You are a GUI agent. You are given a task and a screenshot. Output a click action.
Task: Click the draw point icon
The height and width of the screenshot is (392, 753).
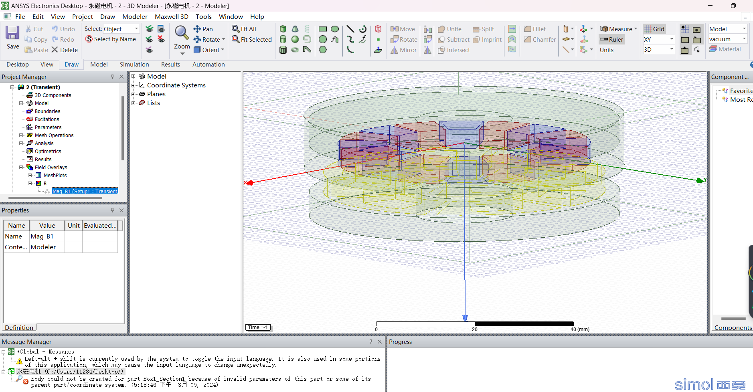tap(378, 39)
